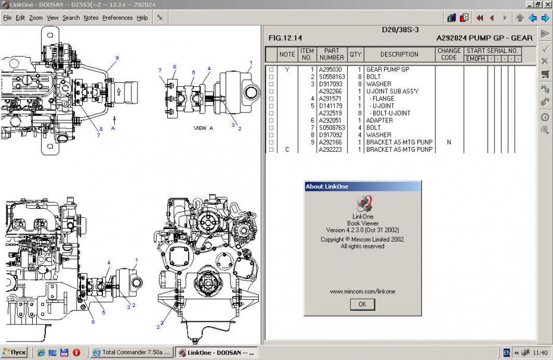Tick the checkbox for U-JOINT SUB ASS'Y row
The width and height of the screenshot is (553, 360).
[x=271, y=91]
